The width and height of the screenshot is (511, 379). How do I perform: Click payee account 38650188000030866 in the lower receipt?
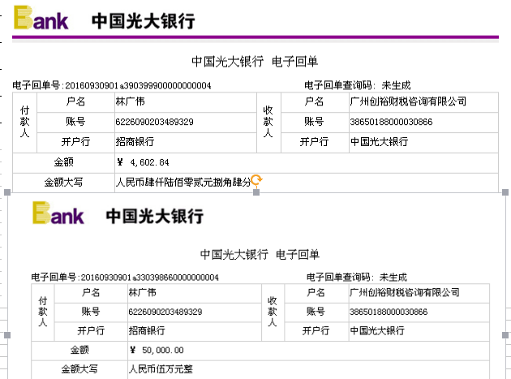click(389, 312)
